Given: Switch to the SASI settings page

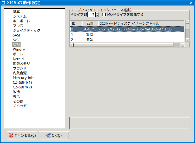Looking at the screenshot, I should tap(16, 35).
